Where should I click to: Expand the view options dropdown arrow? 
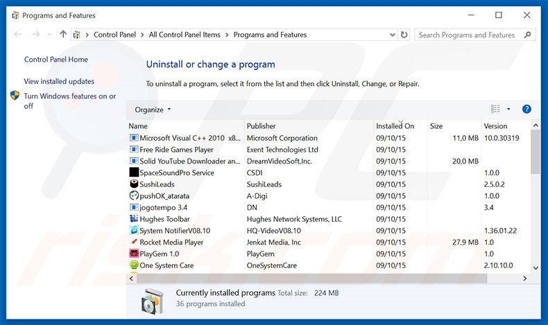[x=508, y=109]
